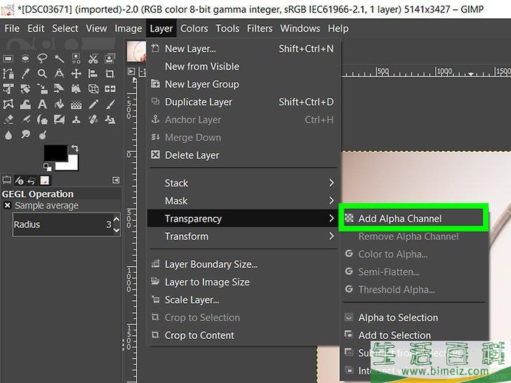Click Add Alpha Channel menu entry
Image resolution: width=511 pixels, height=383 pixels.
[400, 219]
